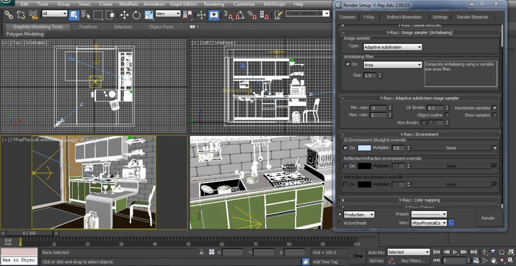The image size is (516, 266).
Task: Click the large key Set Keys icon
Action: [358, 256]
